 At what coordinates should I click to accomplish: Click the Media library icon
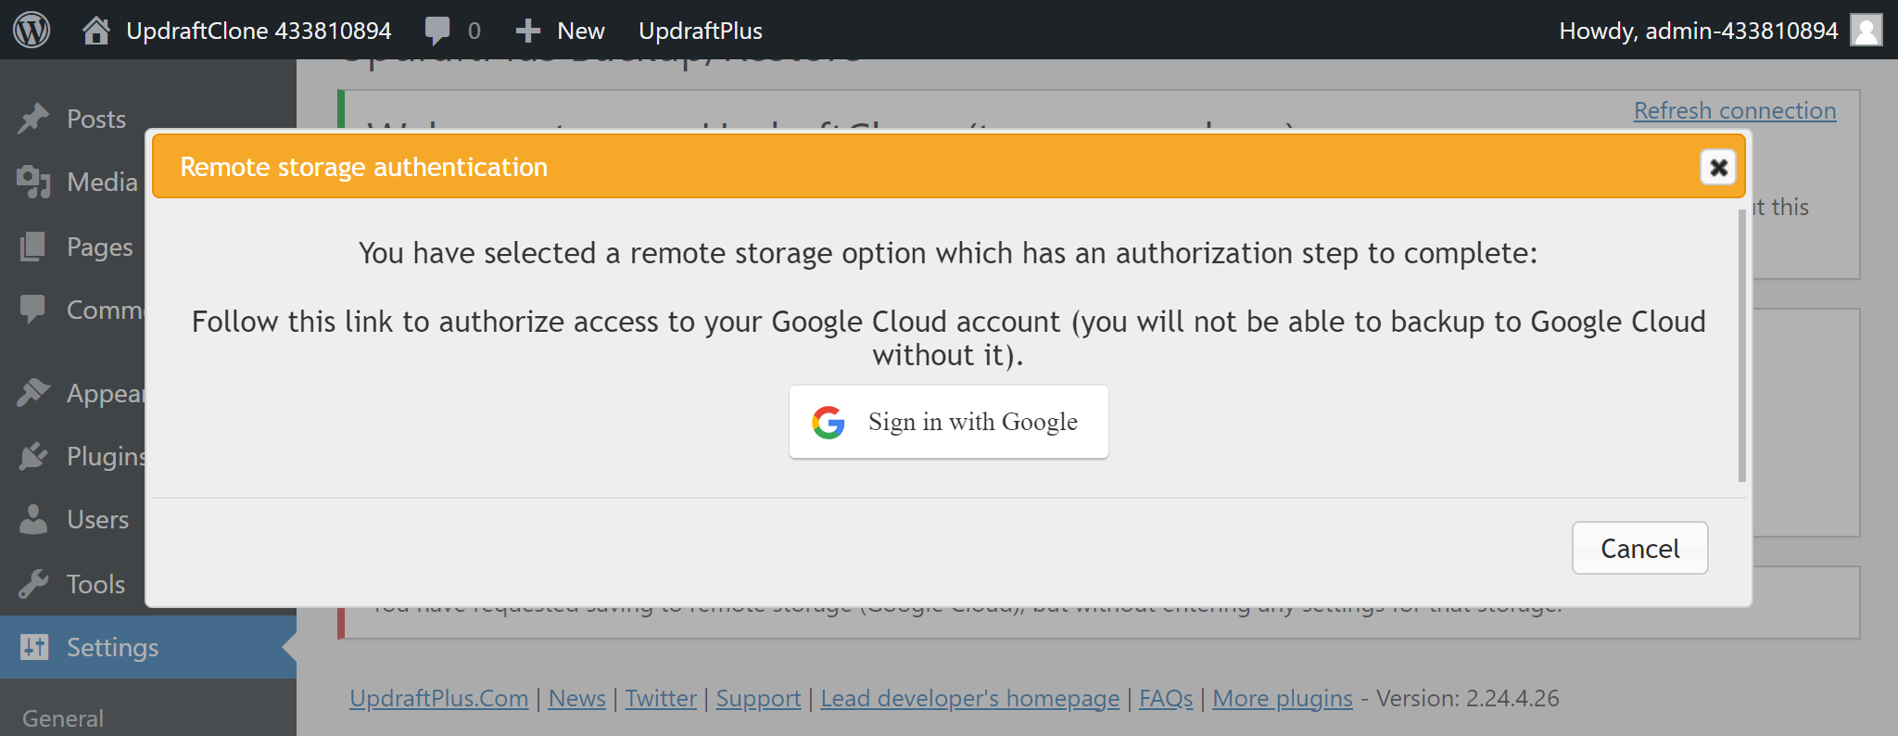[x=33, y=182]
